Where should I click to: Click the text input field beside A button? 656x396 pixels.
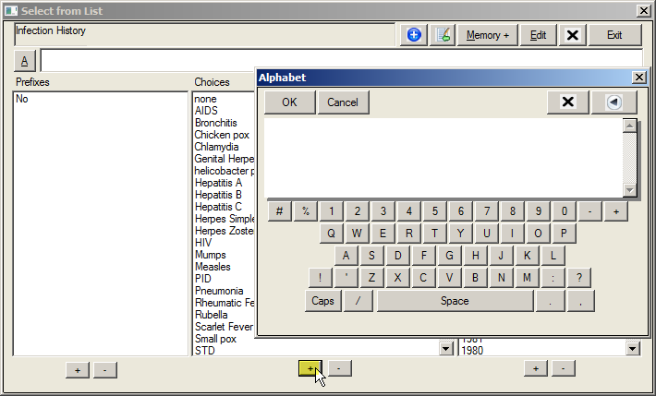coord(340,62)
